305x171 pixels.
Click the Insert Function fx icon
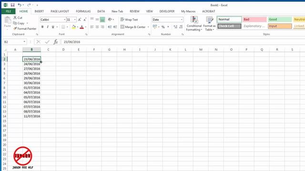[x=56, y=42]
